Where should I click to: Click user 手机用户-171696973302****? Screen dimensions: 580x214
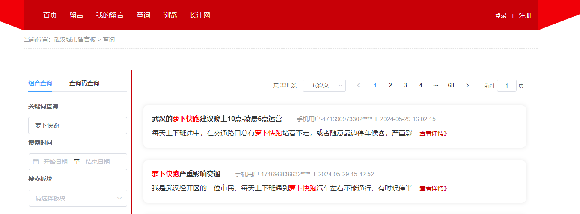click(334, 119)
